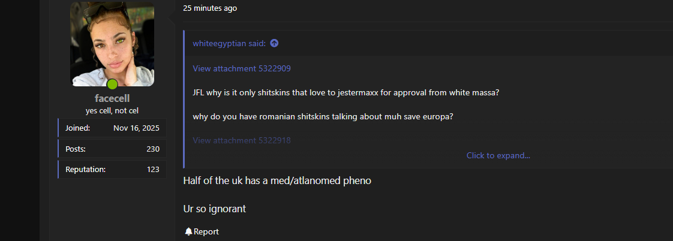673x241 pixels.
Task: Open facecell's profile avatar image
Action: 112,44
